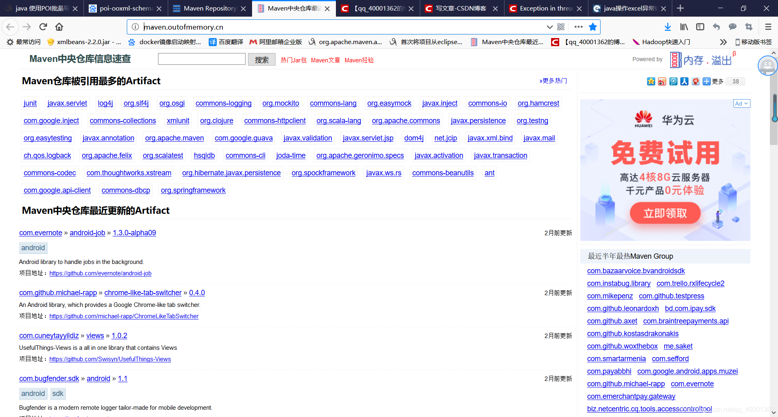Click the 搜索 search button
This screenshot has width=778, height=417.
[x=262, y=60]
